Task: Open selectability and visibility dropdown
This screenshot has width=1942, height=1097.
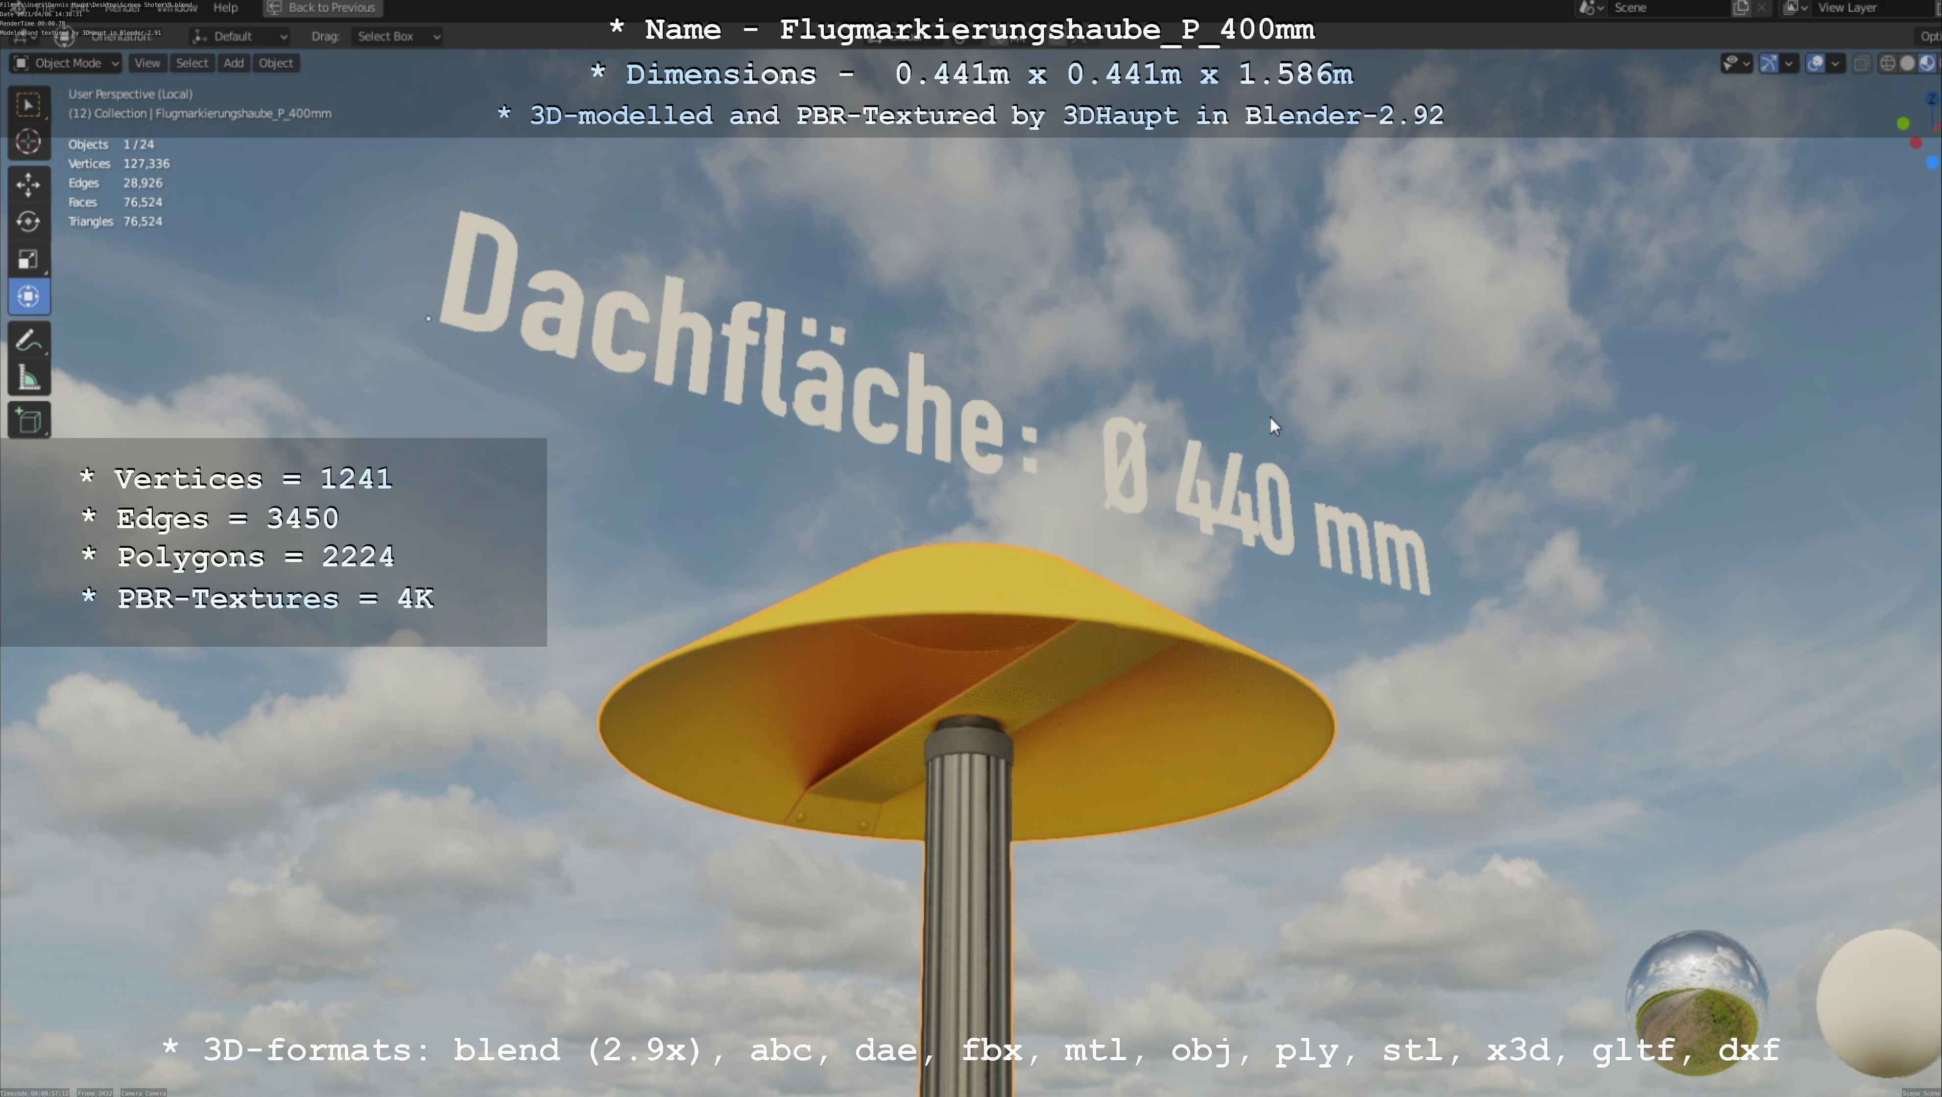Action: 1736,63
